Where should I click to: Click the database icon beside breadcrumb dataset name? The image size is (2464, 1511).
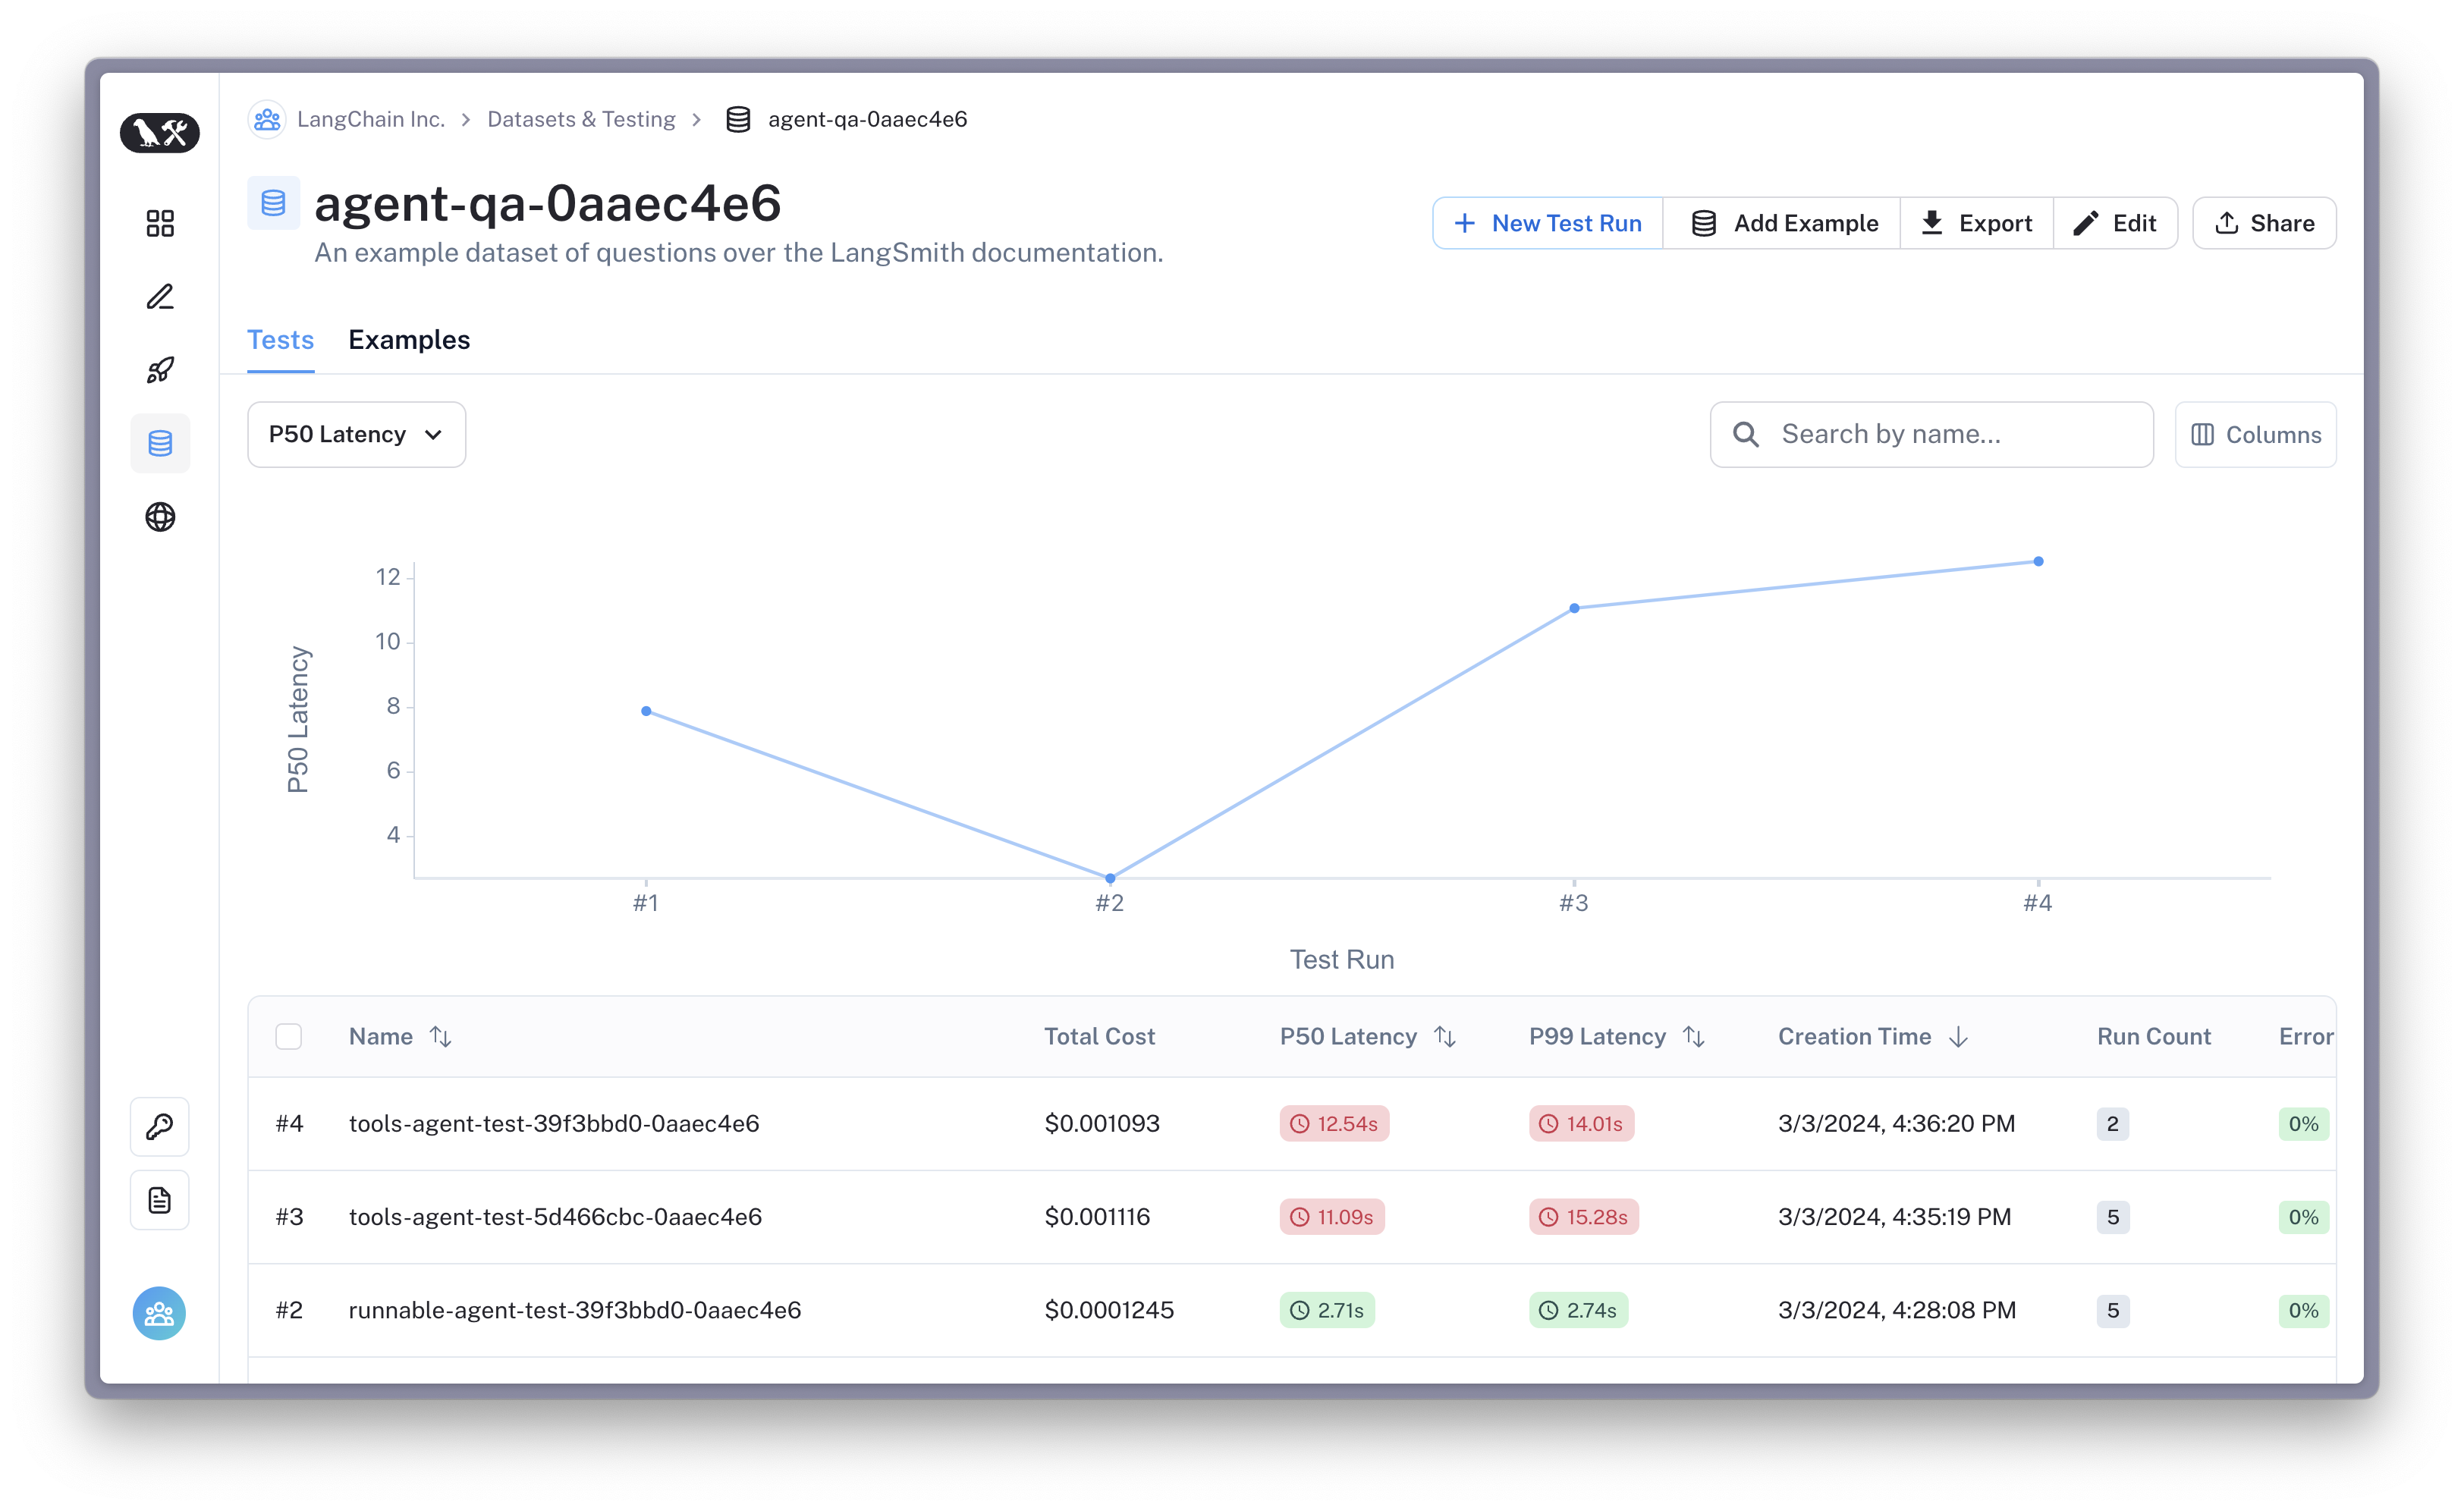(738, 119)
